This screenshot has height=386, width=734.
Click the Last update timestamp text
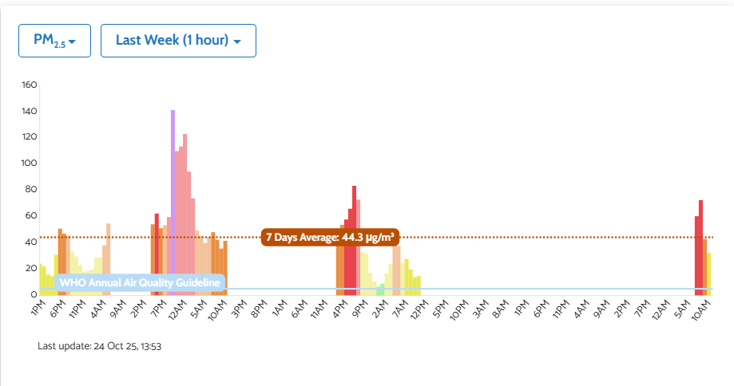[100, 346]
